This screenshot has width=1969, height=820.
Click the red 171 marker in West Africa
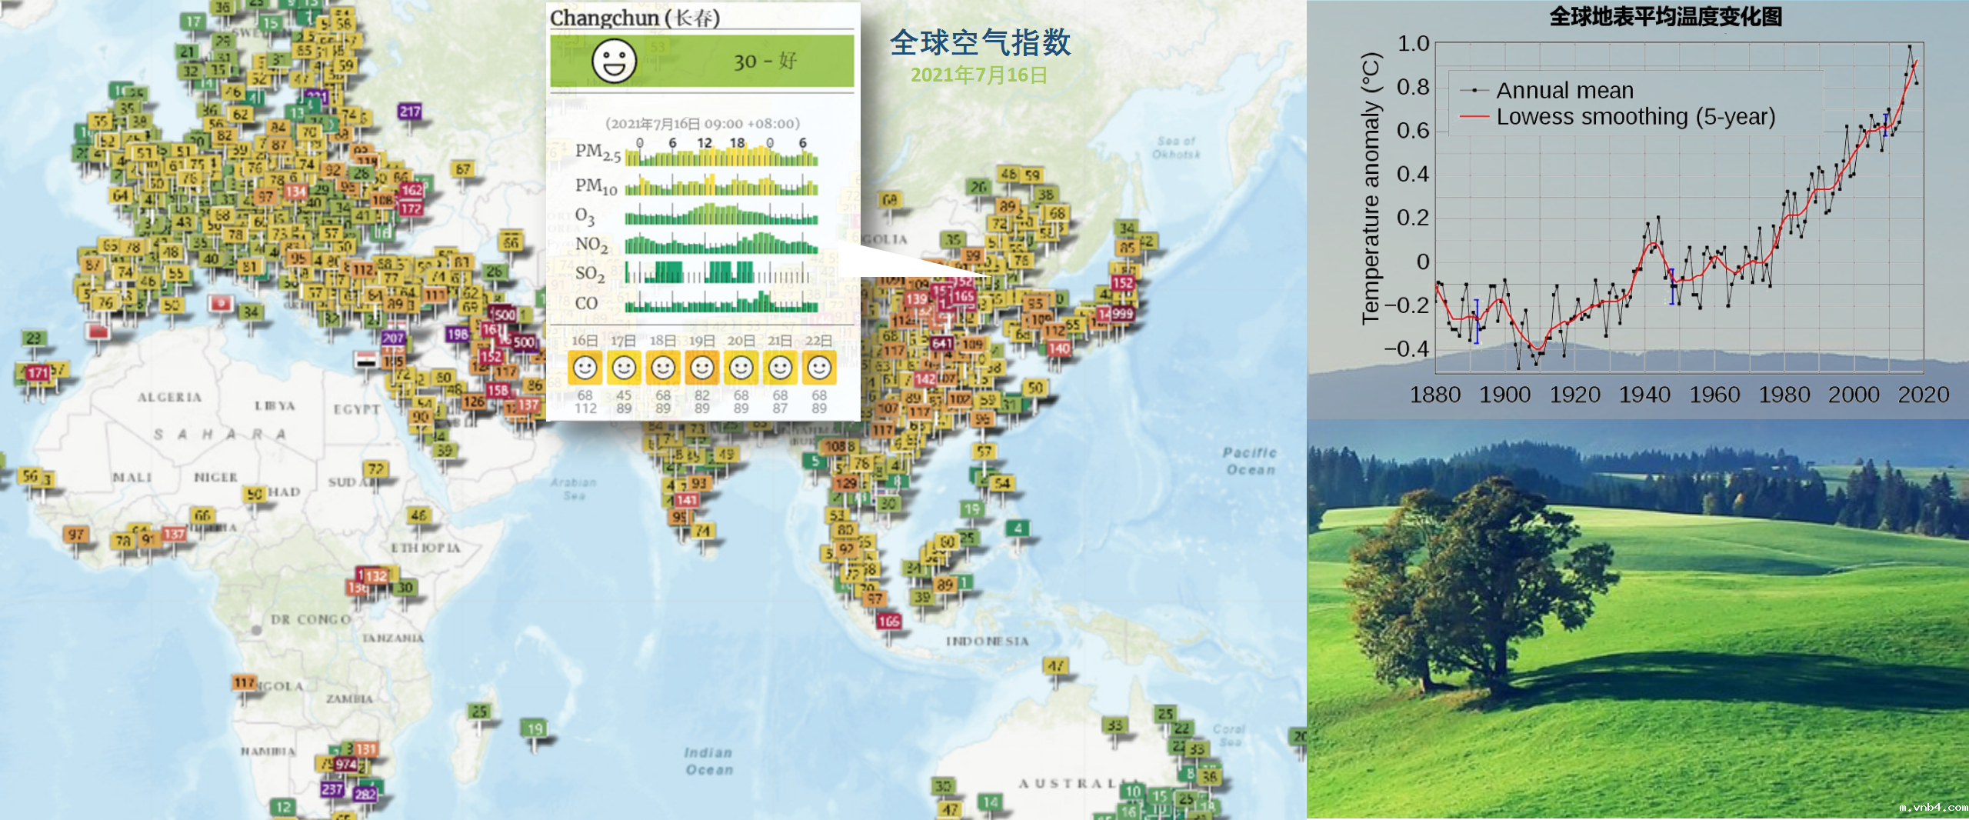(x=37, y=373)
